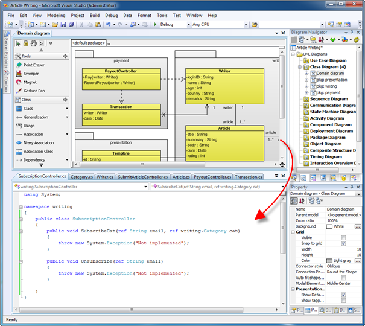This screenshot has width=365, height=326.
Task: Click the Light gray grid color swatch
Action: coord(329,260)
